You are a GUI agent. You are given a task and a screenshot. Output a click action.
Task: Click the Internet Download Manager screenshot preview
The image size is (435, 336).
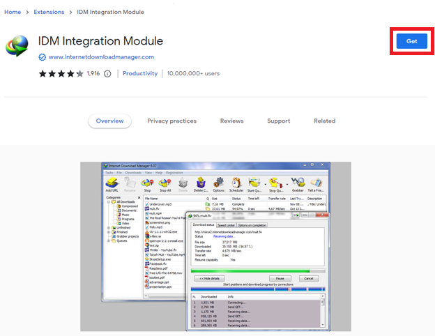click(216, 246)
